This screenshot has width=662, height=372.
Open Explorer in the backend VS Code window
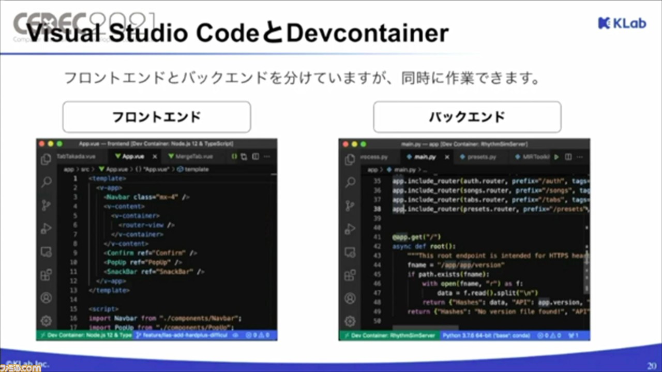coord(350,159)
